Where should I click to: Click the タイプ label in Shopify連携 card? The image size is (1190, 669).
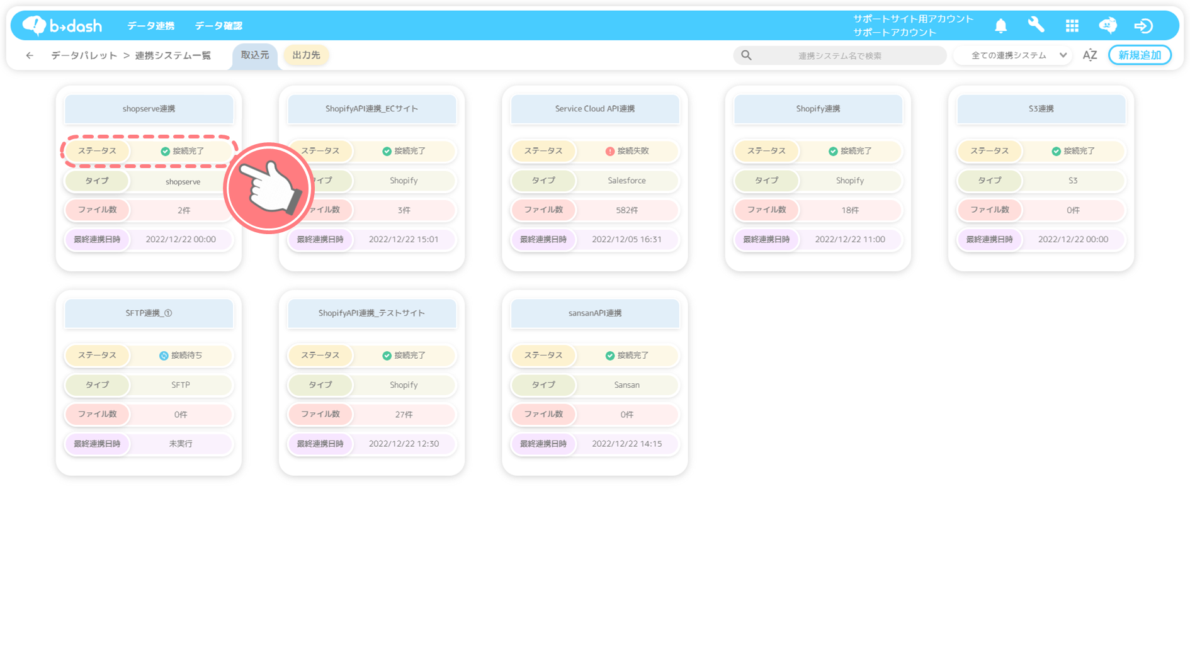coord(766,181)
